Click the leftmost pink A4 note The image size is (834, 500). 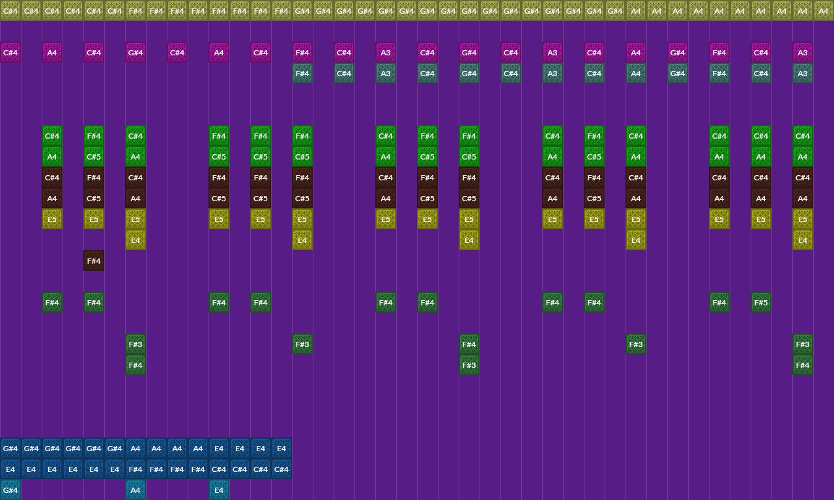click(x=52, y=53)
